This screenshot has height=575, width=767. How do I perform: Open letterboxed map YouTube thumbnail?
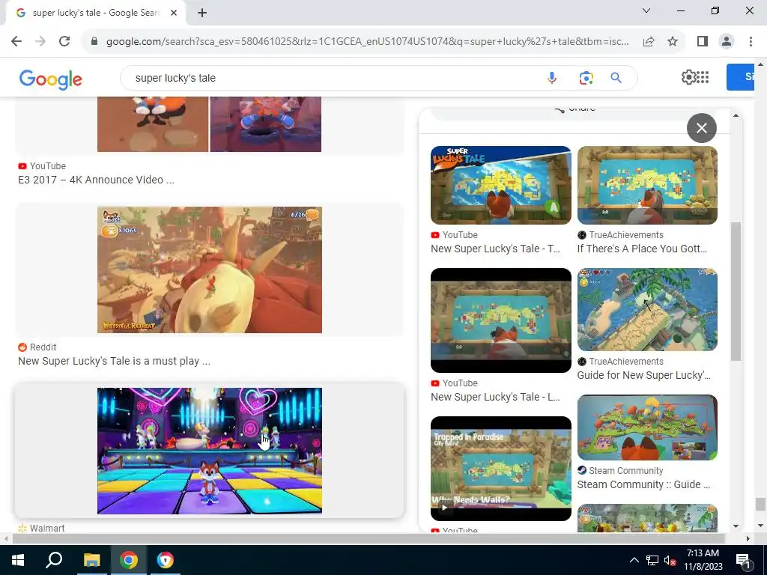(501, 320)
